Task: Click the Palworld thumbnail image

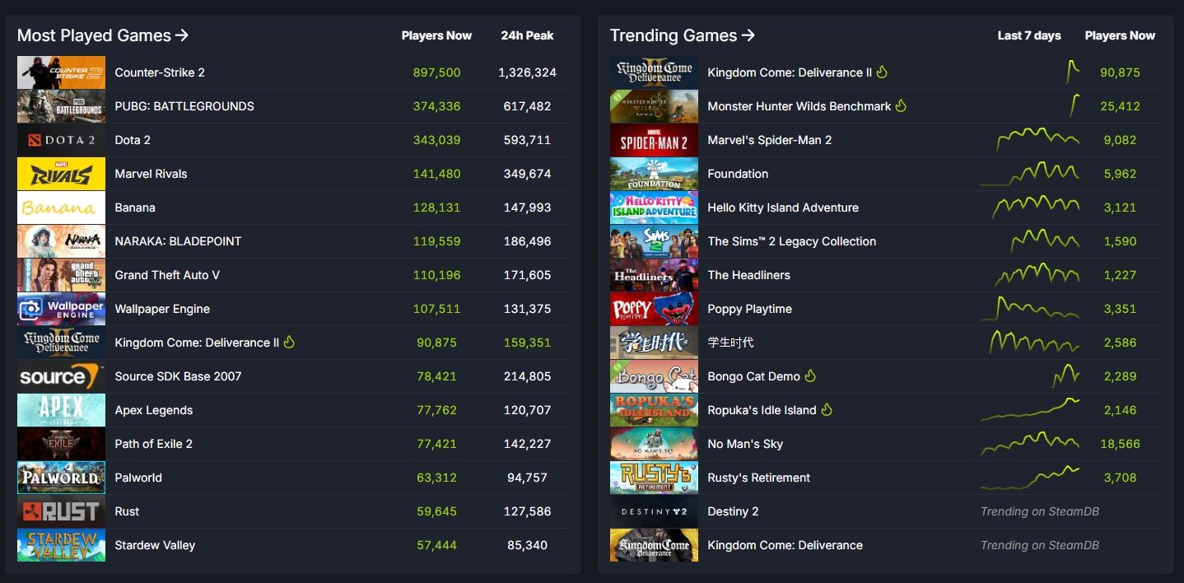Action: [x=61, y=478]
